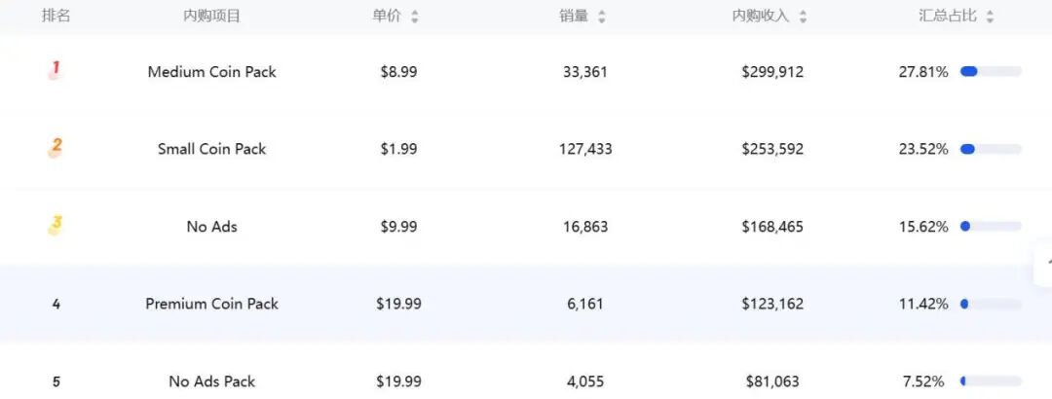1052x399 pixels.
Task: Sort by the 内购收入 column arrows
Action: click(803, 17)
